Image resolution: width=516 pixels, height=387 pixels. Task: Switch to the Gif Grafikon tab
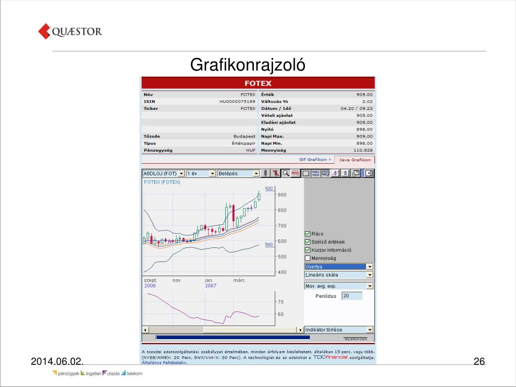[x=315, y=160]
